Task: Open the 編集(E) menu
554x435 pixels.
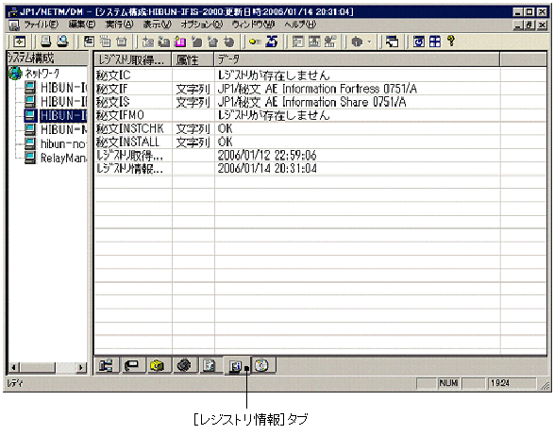Action: point(82,25)
